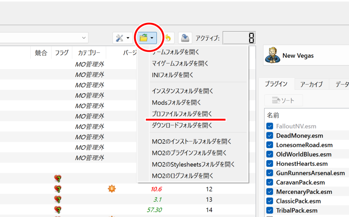
Task: Click the 名前 column header in plugin list
Action: tap(273, 116)
